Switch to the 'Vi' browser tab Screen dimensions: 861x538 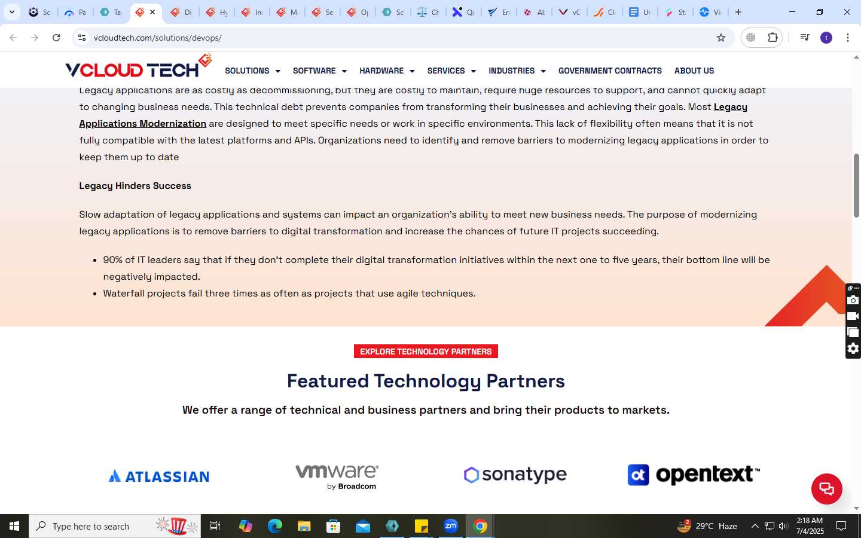[x=710, y=12]
